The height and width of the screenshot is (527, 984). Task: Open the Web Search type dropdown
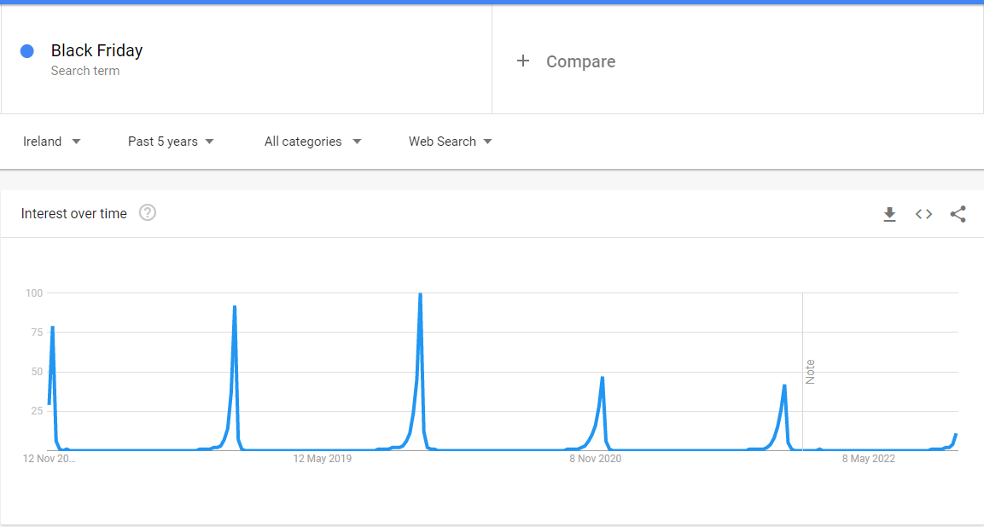click(450, 141)
